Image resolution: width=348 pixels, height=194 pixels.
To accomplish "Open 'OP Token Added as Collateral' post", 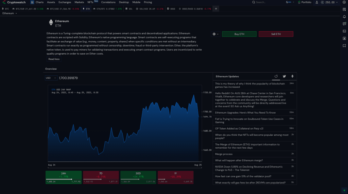I will [255, 129].
